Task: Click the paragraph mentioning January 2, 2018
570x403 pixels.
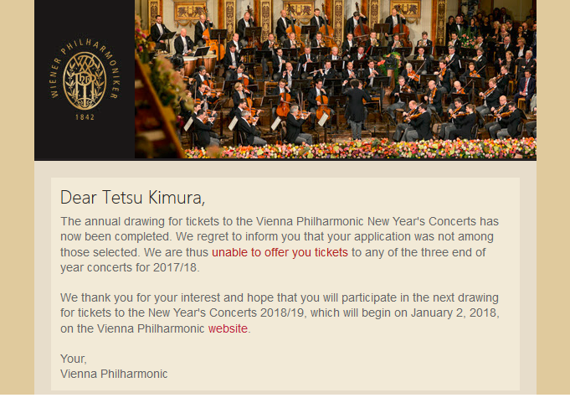Action: (280, 313)
